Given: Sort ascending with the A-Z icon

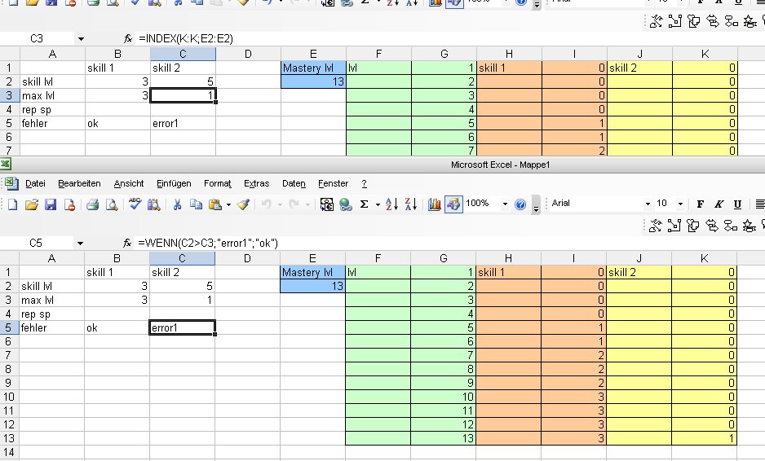Looking at the screenshot, I should pyautogui.click(x=391, y=204).
